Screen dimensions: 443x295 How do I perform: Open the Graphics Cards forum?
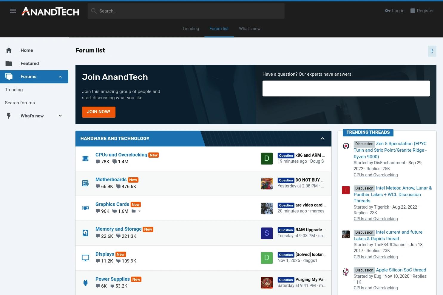pos(112,204)
